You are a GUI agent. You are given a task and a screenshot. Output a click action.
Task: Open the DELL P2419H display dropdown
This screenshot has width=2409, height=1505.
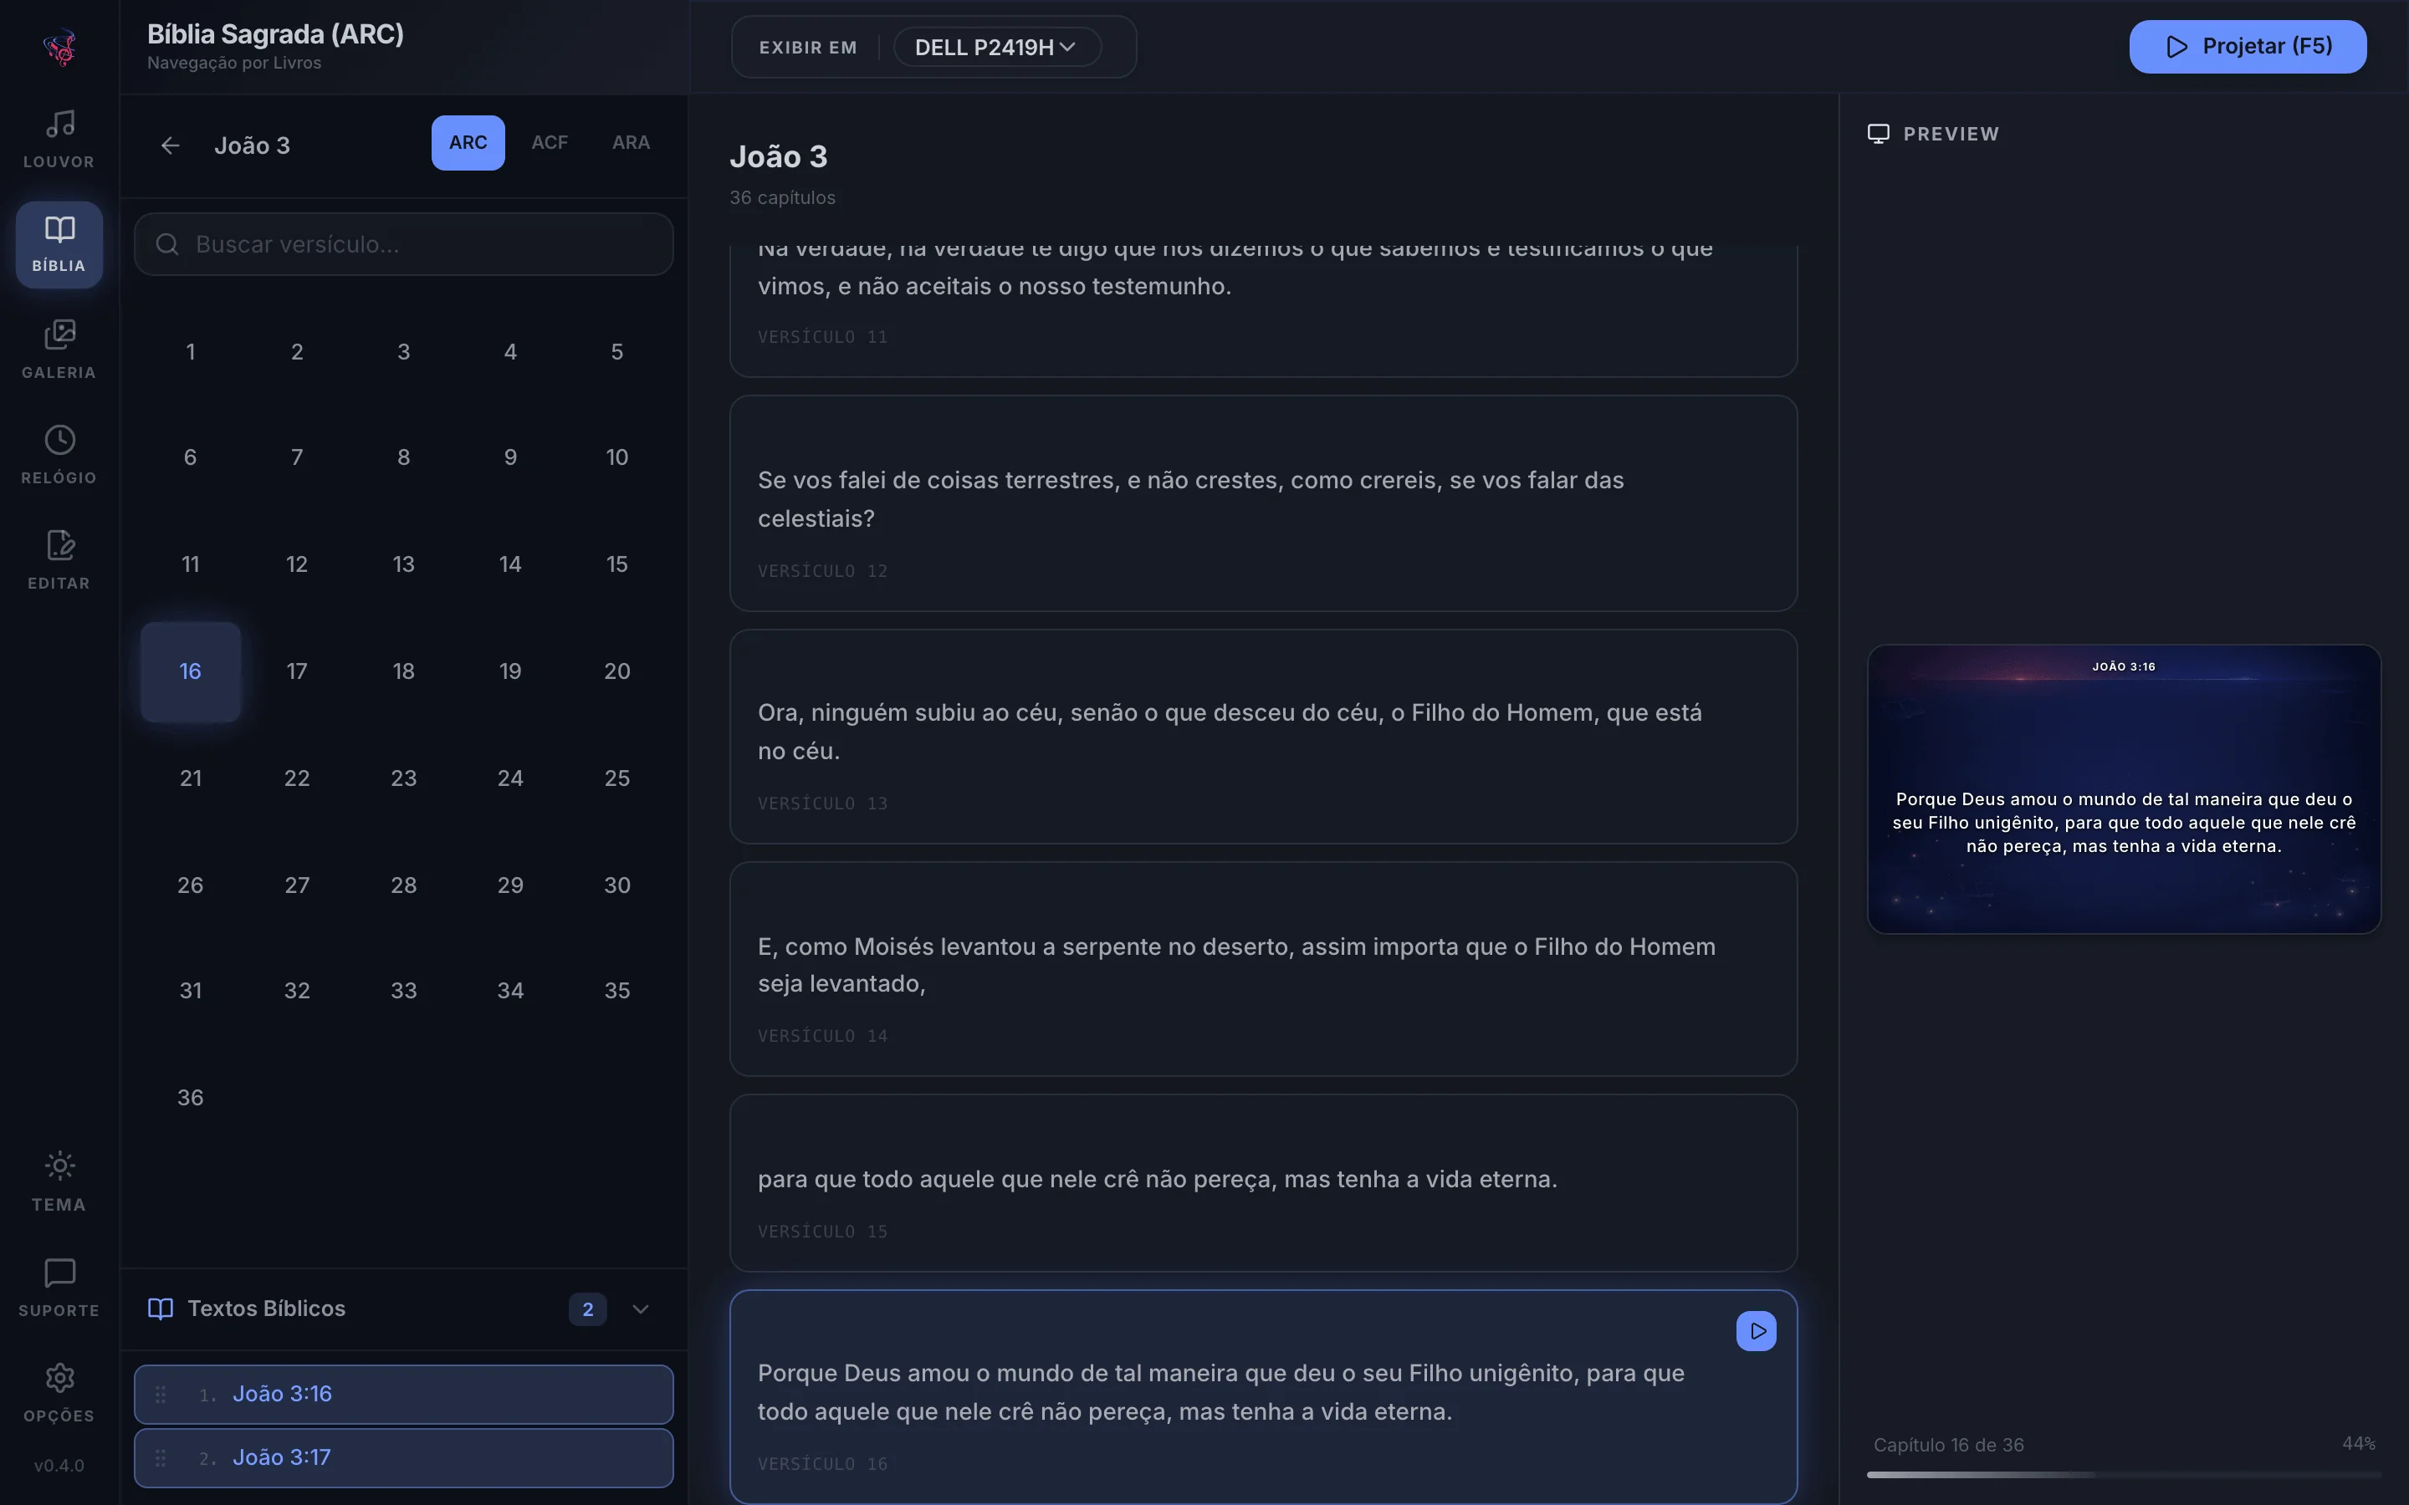pyautogui.click(x=996, y=47)
